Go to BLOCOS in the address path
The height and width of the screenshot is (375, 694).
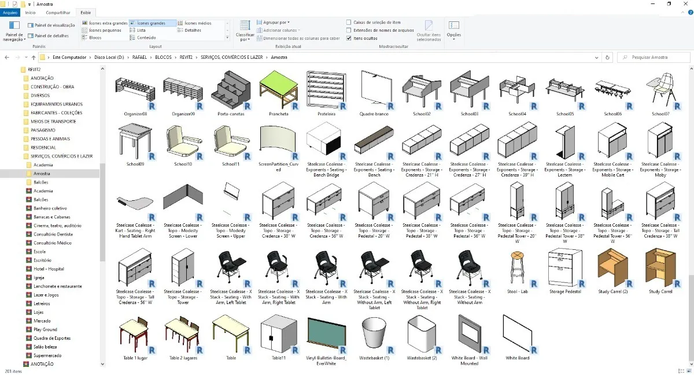point(163,58)
